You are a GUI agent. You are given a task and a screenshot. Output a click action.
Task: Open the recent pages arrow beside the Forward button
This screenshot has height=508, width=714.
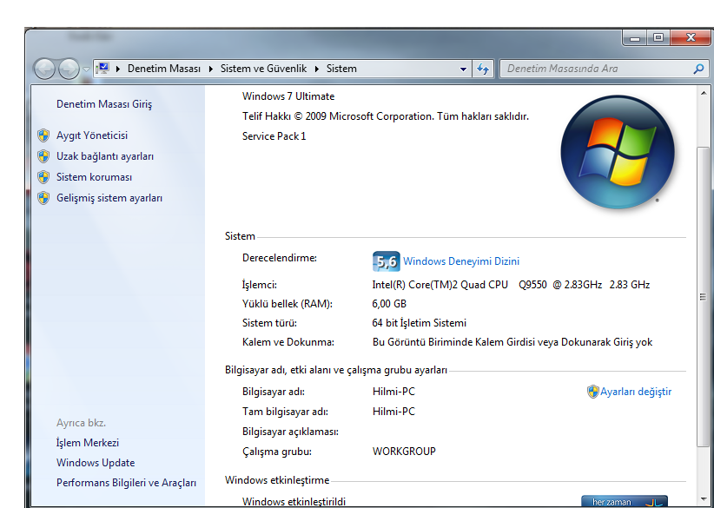tap(86, 69)
